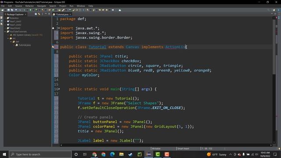Viewport: 281px width, 158px height.
Task: Close the Package Explorer view
Action: click(25, 14)
